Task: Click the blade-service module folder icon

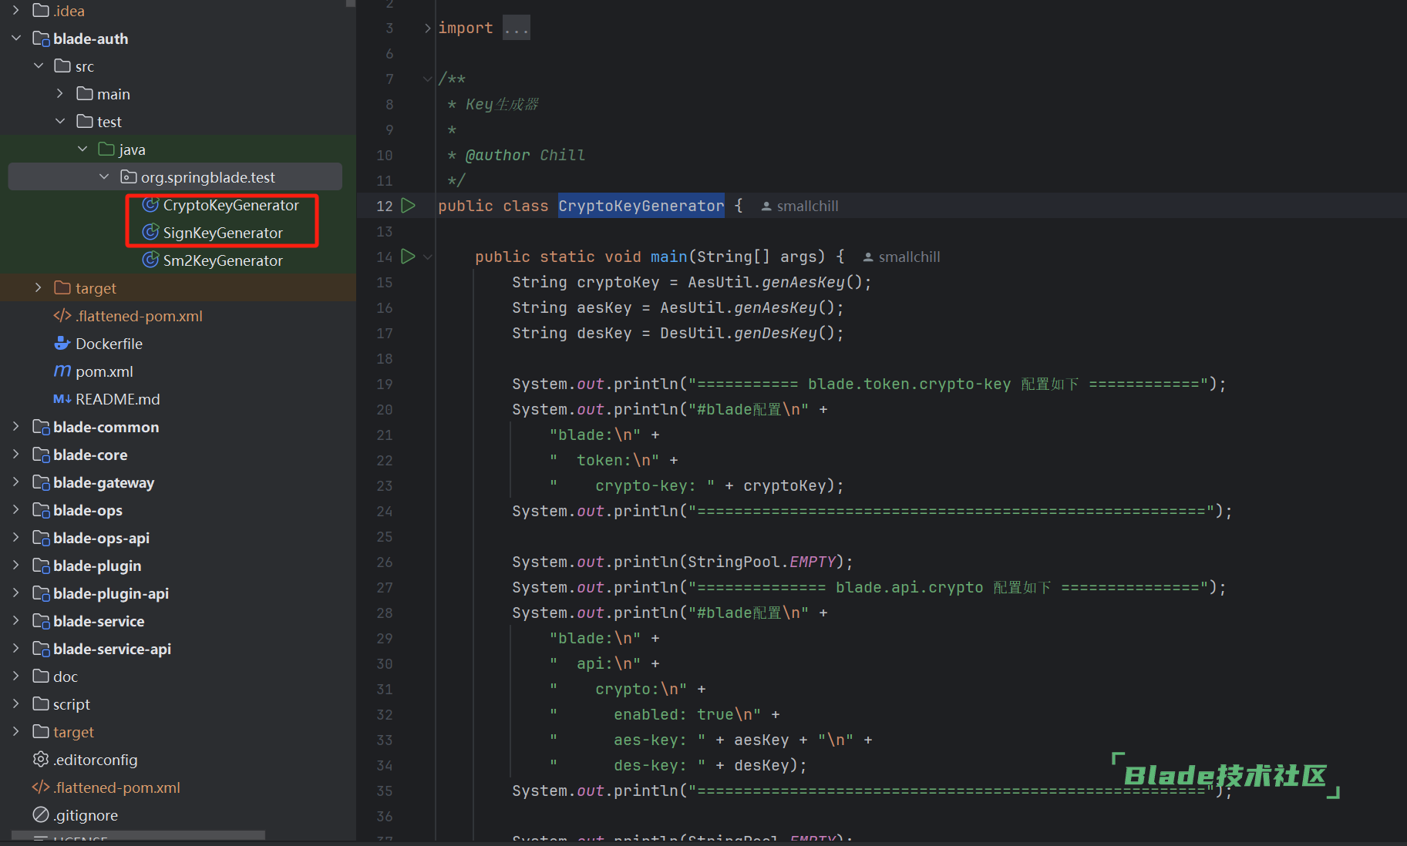Action: pos(41,621)
